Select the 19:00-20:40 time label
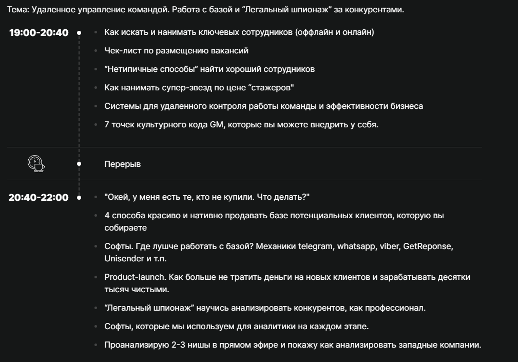This screenshot has height=362, width=518. (39, 33)
